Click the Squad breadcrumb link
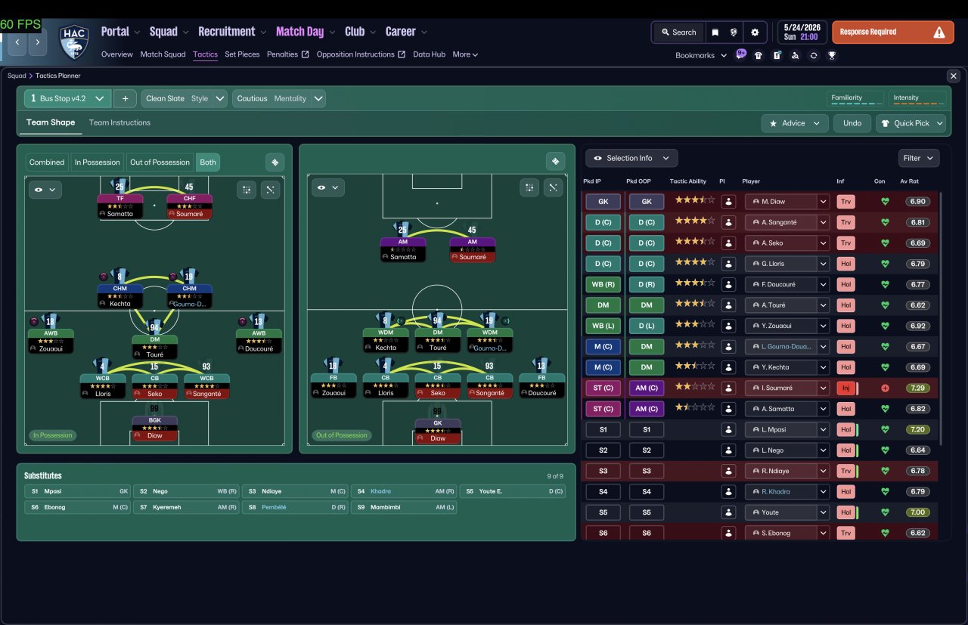Screen dimensions: 968x625 pos(17,76)
